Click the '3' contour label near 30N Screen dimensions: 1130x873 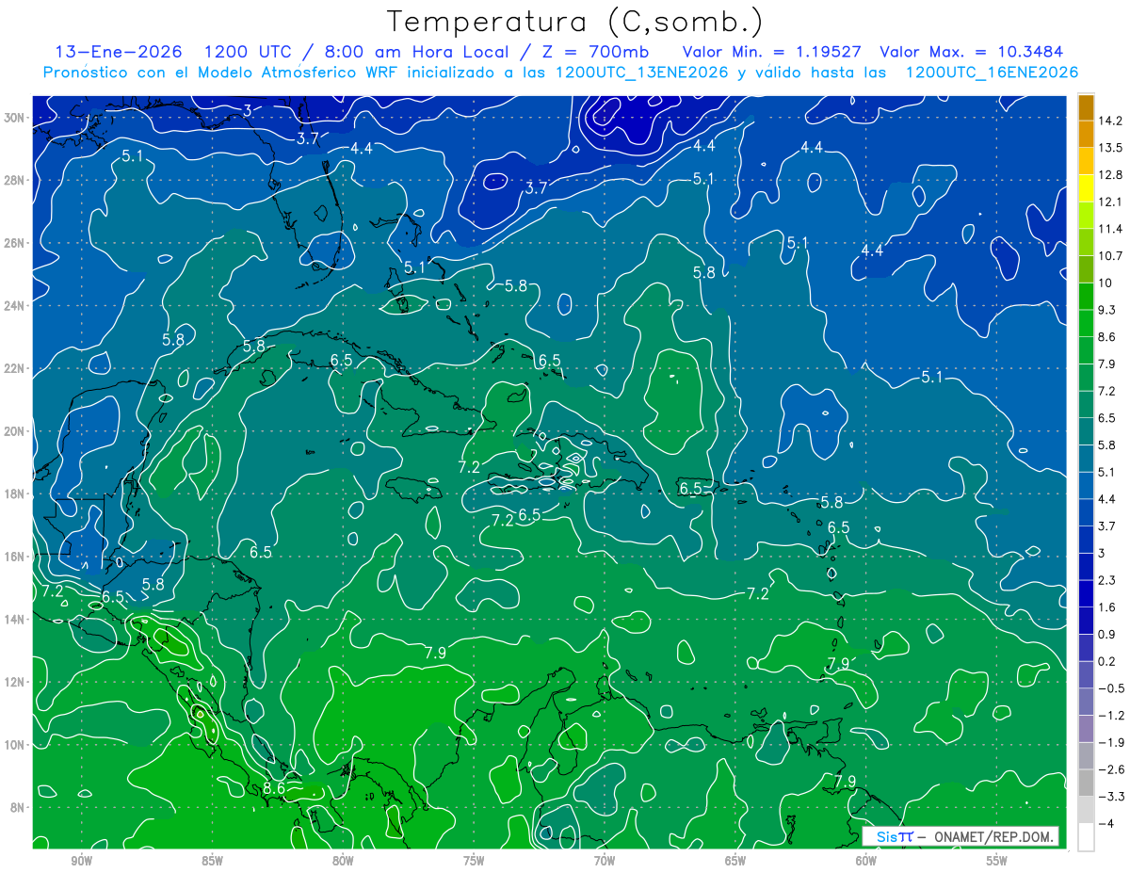(x=247, y=110)
